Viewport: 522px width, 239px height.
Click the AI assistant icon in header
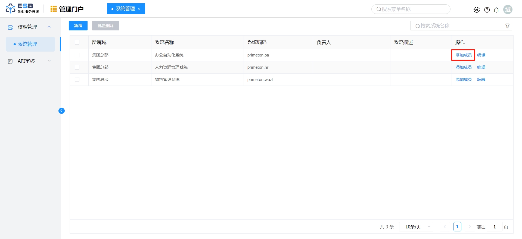coord(476,10)
